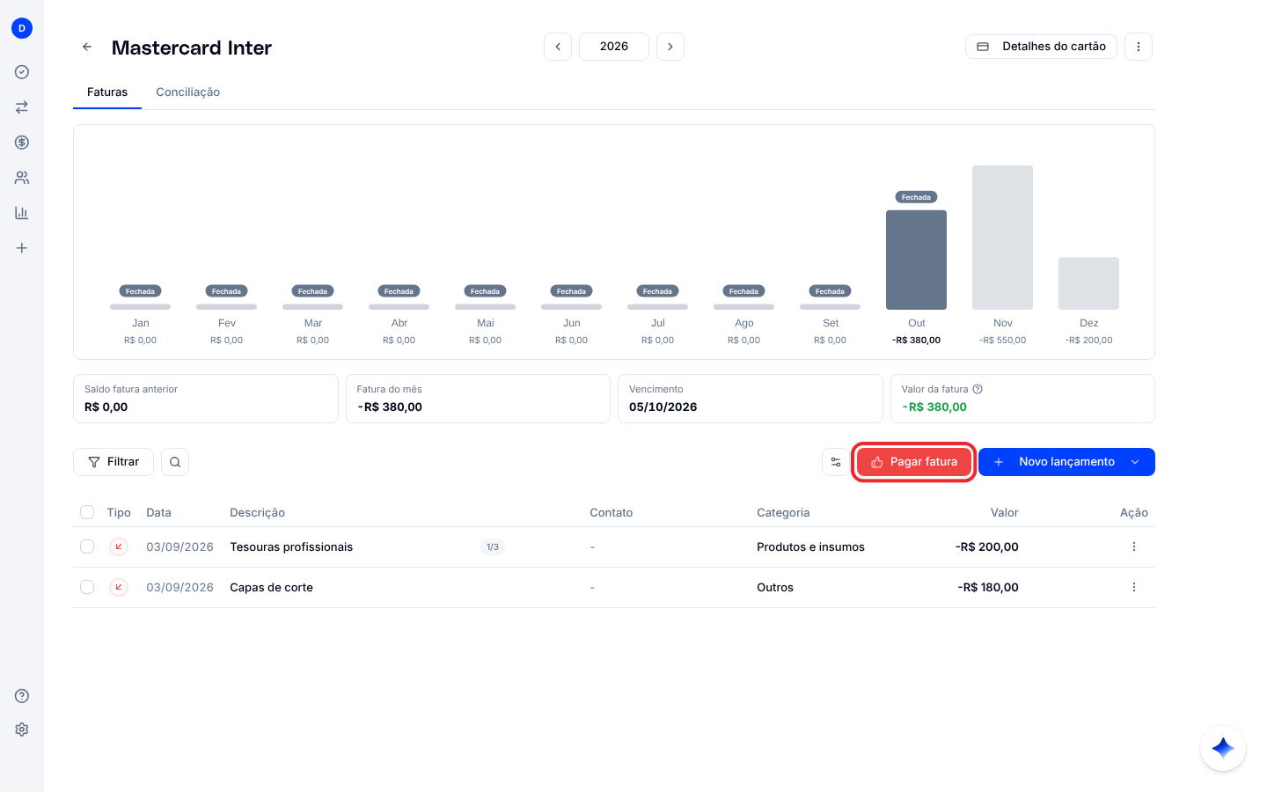
Task: Click the Pagar fatura button
Action: [914, 462]
